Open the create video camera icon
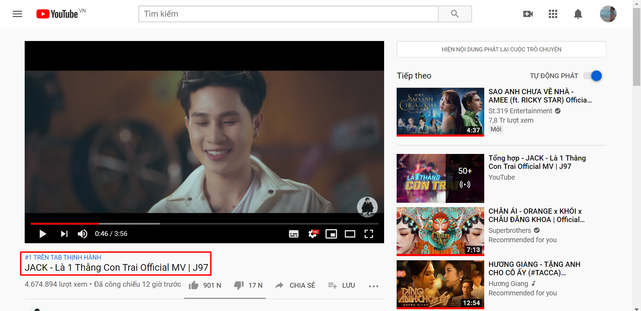The height and width of the screenshot is (311, 641). pos(528,14)
